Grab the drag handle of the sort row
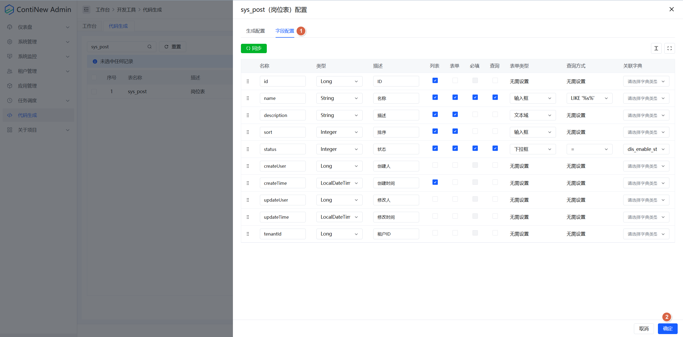683x337 pixels. (x=248, y=132)
